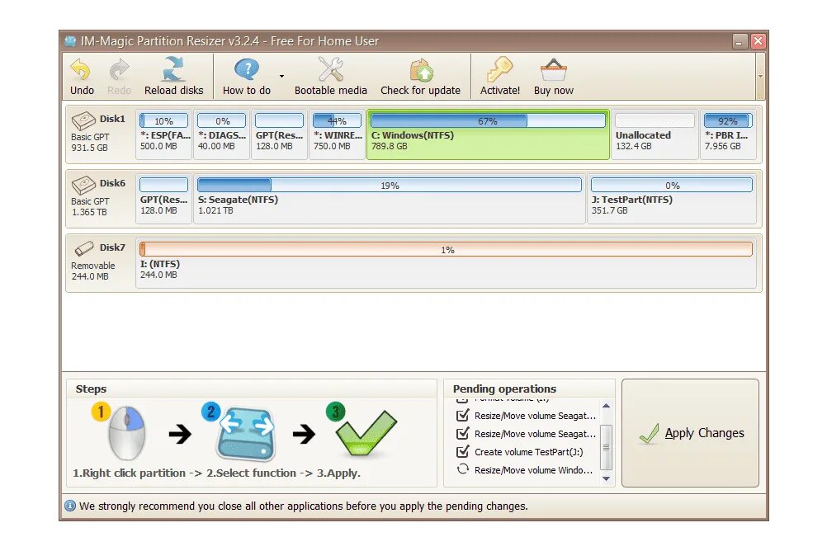This screenshot has width=827, height=551.
Task: Click the app icon in the title bar
Action: point(70,41)
